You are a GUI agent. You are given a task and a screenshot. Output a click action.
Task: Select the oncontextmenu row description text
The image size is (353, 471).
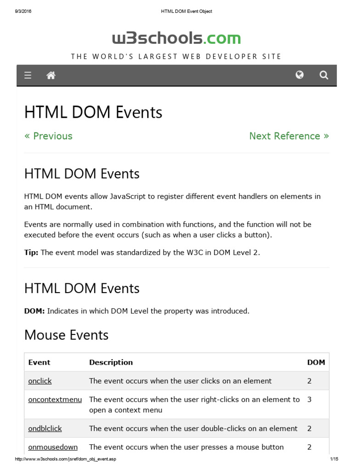(x=194, y=405)
